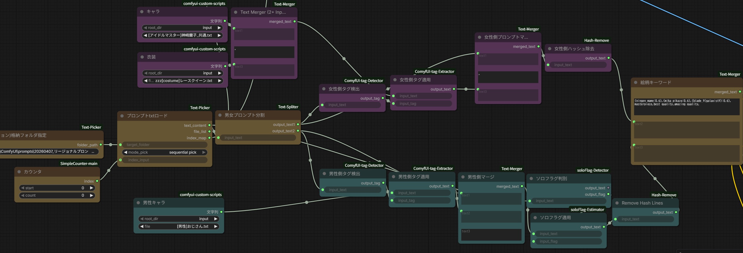Collapse the 衣装 node using its title dot
The width and height of the screenshot is (743, 253).
pyautogui.click(x=142, y=57)
